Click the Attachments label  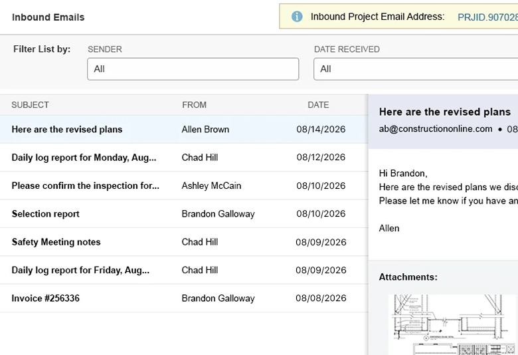[x=408, y=277]
